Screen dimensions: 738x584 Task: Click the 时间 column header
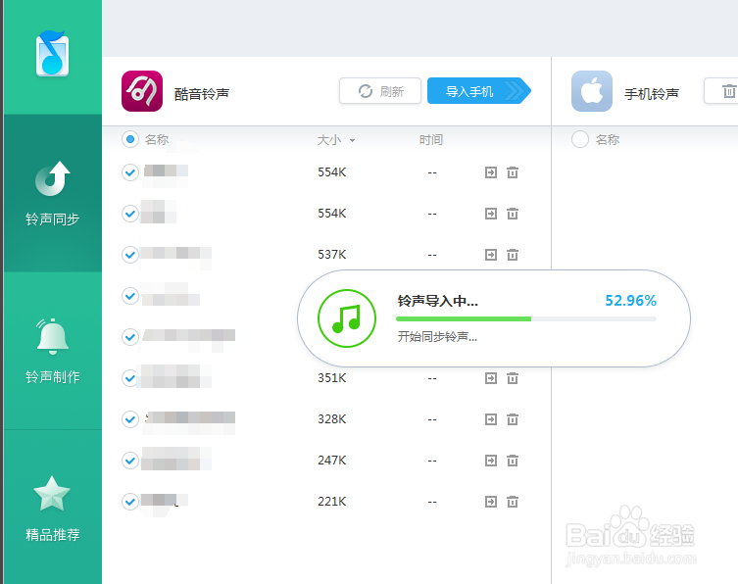click(x=431, y=140)
